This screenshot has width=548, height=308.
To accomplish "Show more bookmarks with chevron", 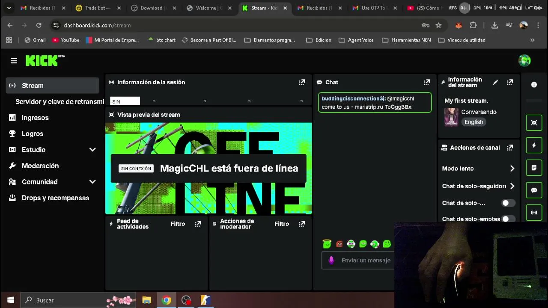I will pyautogui.click(x=532, y=40).
